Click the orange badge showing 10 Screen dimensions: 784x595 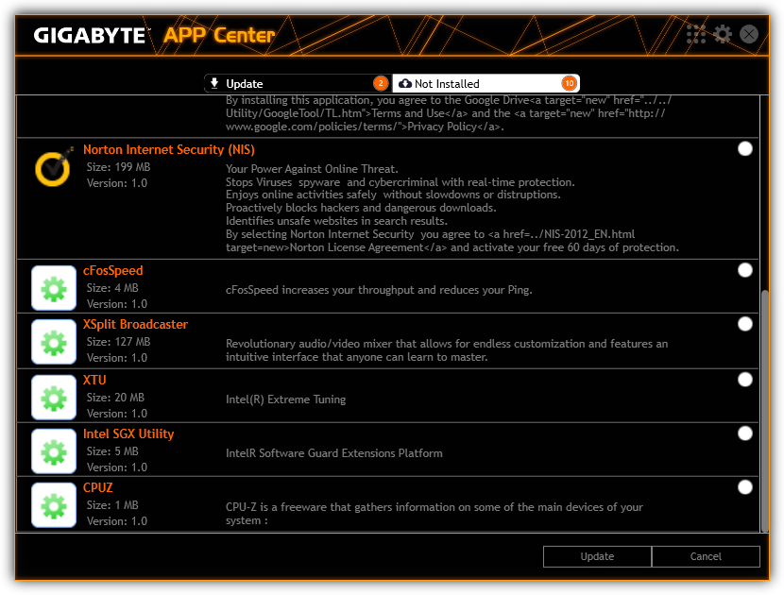[x=570, y=83]
